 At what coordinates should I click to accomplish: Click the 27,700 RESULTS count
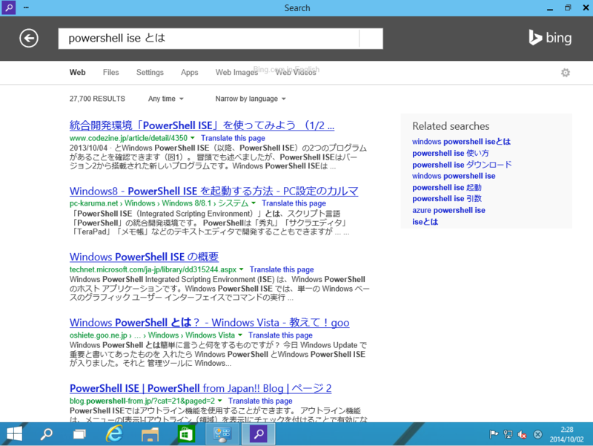pos(97,99)
